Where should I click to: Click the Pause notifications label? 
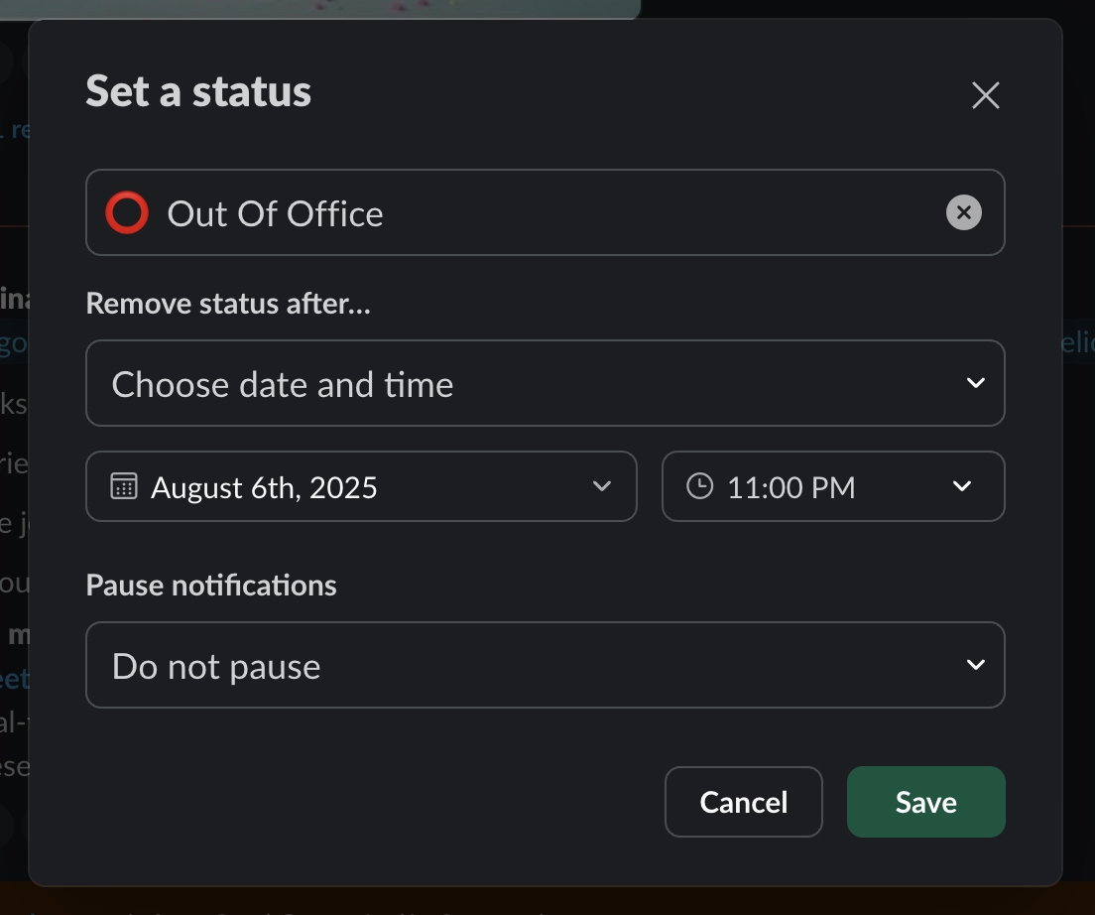click(211, 586)
